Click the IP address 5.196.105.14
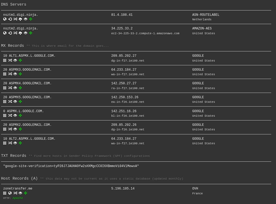 pos(123,189)
